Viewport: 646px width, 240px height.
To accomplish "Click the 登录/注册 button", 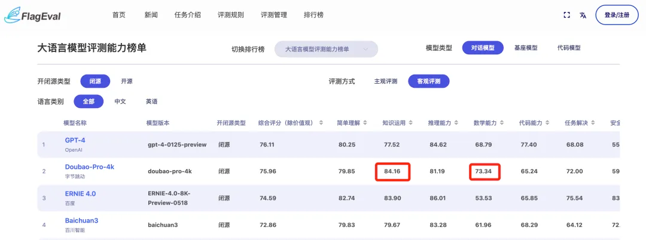I will tap(616, 15).
